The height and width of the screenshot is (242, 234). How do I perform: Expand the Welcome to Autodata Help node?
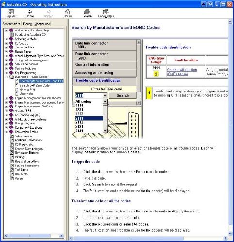pos(6,30)
